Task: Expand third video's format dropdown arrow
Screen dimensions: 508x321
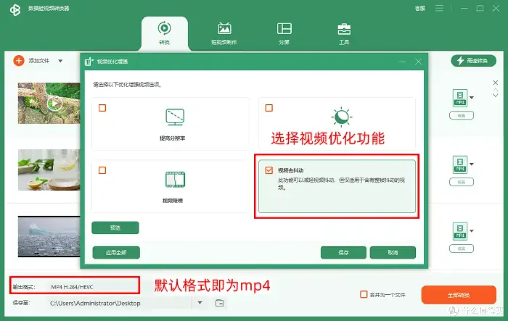Action: tap(472, 231)
